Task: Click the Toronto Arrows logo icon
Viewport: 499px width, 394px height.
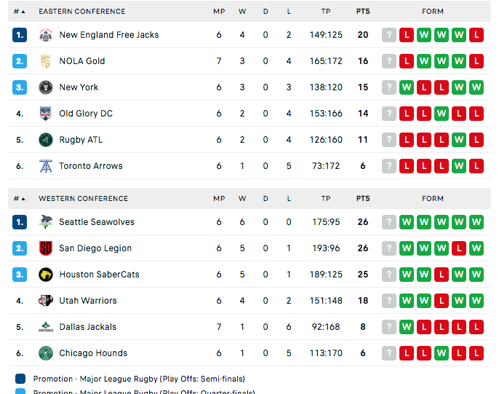Action: click(46, 166)
